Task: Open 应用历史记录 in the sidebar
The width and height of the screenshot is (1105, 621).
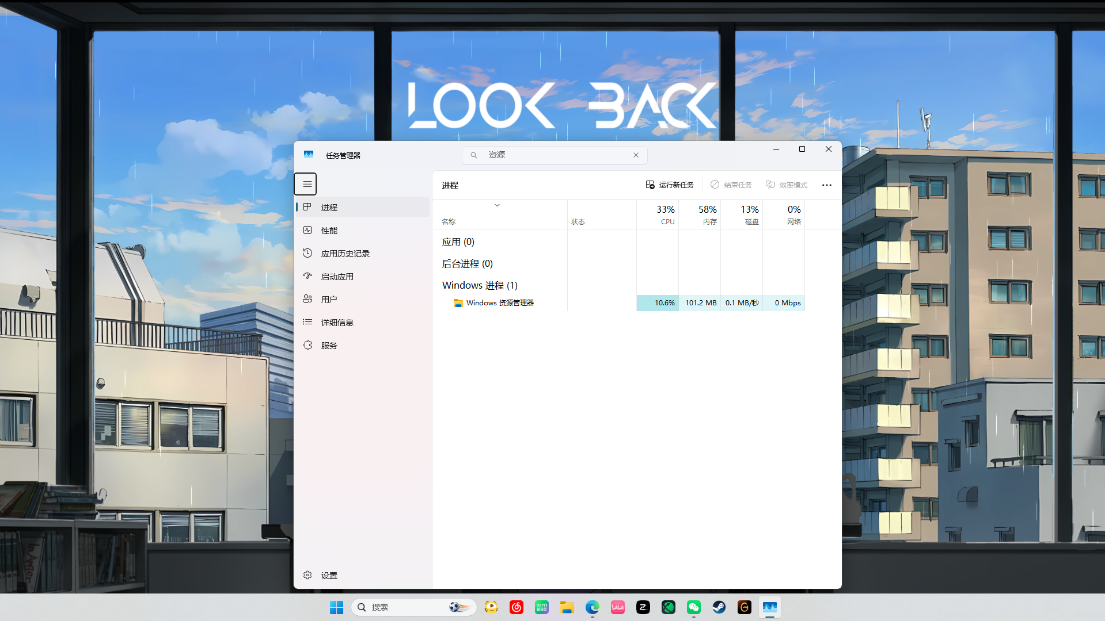Action: pos(362,253)
